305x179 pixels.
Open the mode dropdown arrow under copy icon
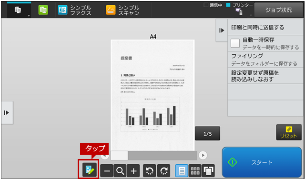coord(29,16)
